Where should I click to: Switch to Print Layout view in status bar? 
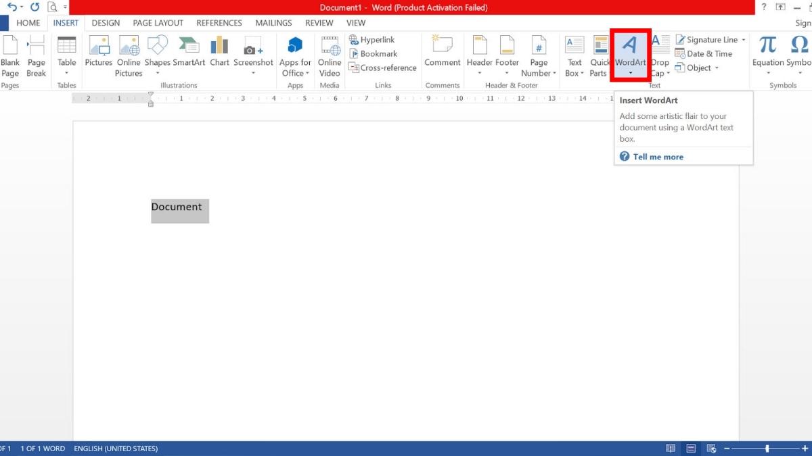click(691, 449)
